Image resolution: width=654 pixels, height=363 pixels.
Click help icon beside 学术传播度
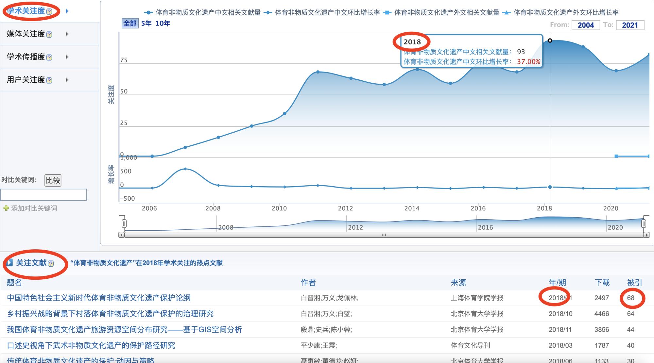tap(49, 58)
